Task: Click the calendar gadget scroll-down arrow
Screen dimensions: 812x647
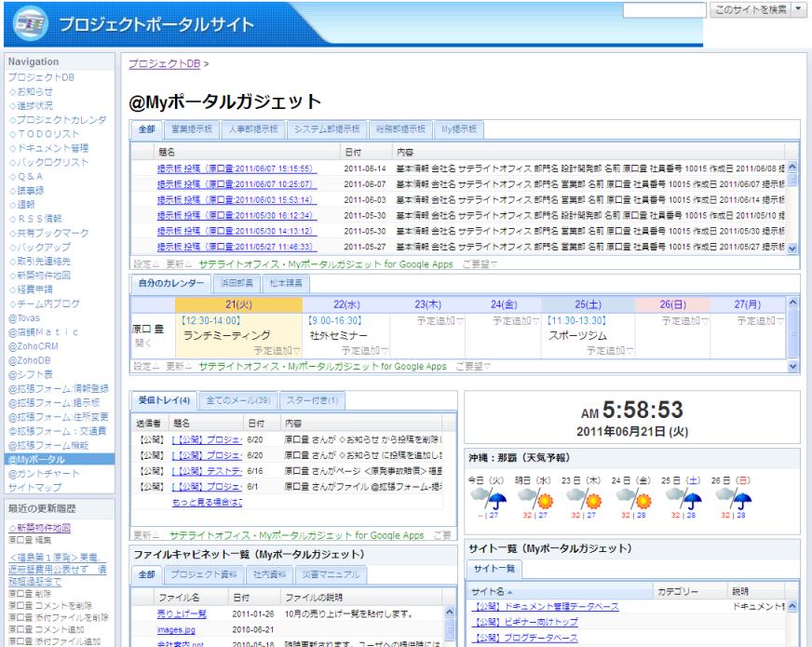Action: 793,367
